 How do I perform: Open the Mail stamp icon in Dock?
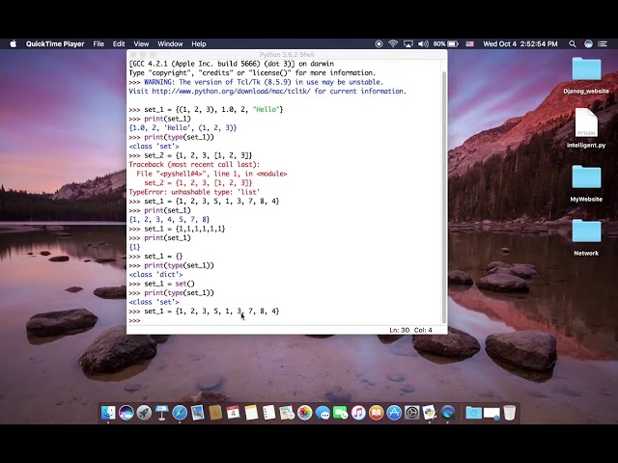[197, 413]
